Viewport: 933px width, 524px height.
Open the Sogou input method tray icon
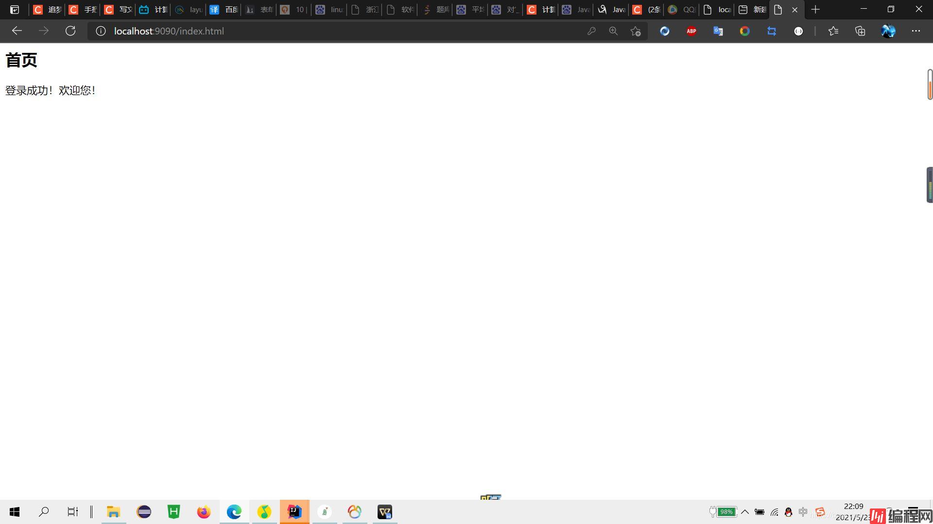click(x=820, y=512)
